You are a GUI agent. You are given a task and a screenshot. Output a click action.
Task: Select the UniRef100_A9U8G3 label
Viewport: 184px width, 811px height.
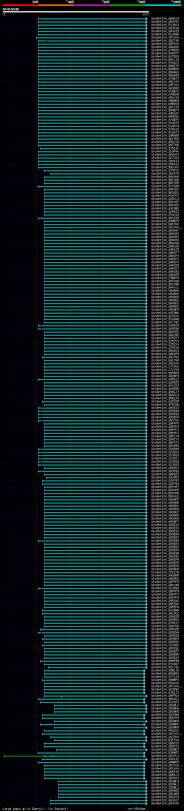coord(165,468)
